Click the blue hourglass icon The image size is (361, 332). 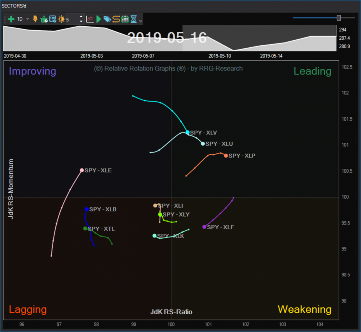pyautogui.click(x=134, y=19)
